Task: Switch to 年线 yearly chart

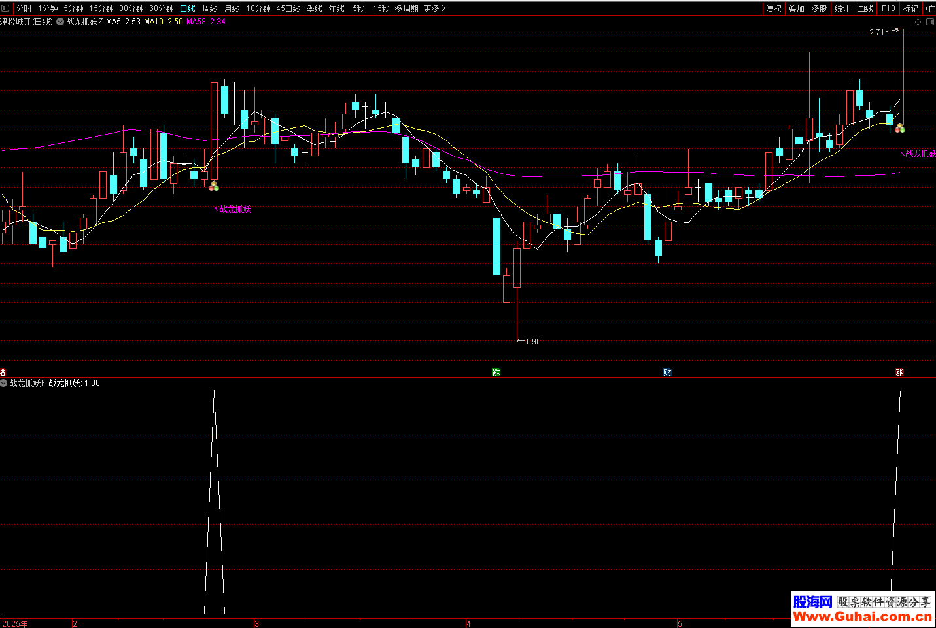Action: click(x=337, y=8)
